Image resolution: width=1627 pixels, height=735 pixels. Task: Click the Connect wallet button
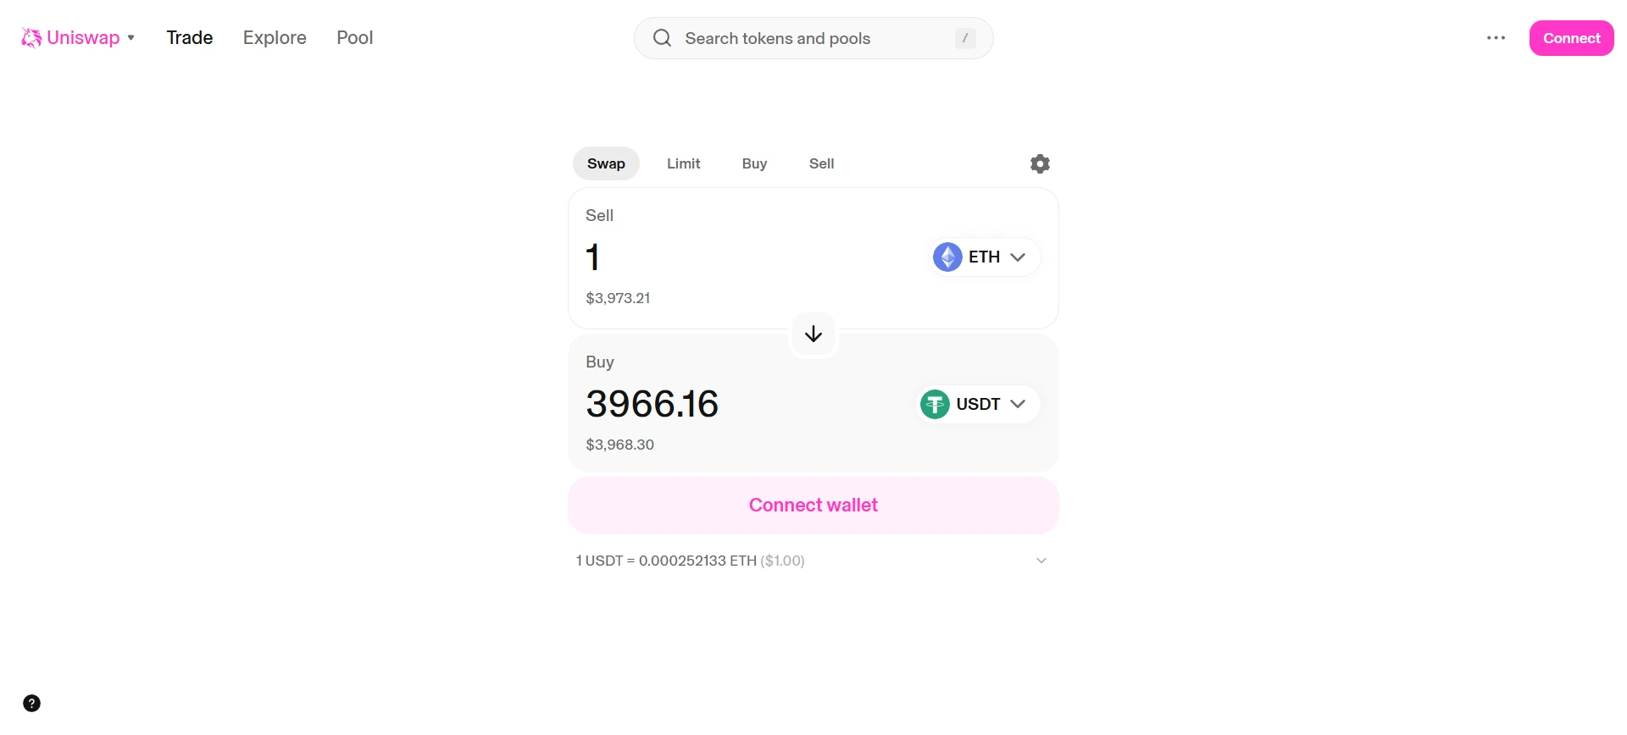[813, 505]
